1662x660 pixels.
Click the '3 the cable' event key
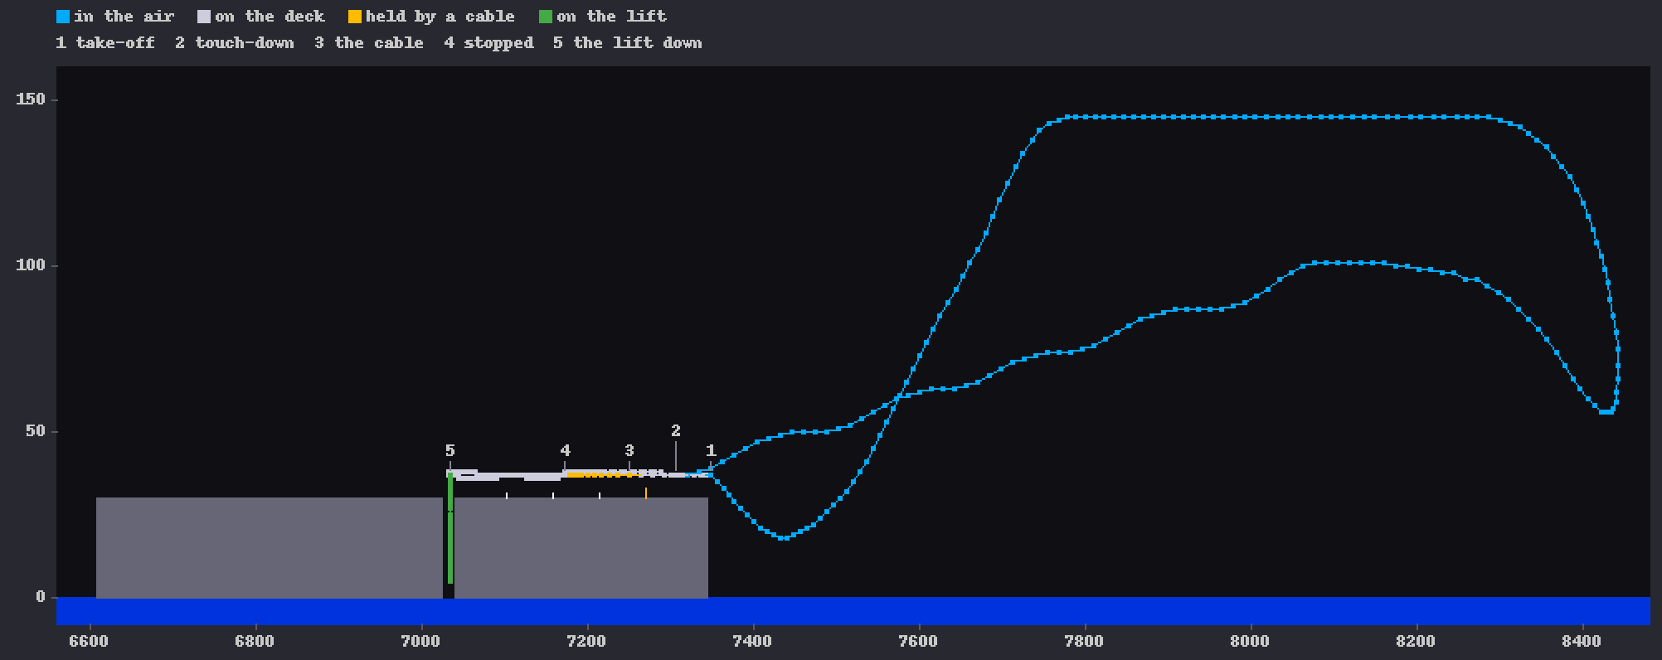point(369,43)
